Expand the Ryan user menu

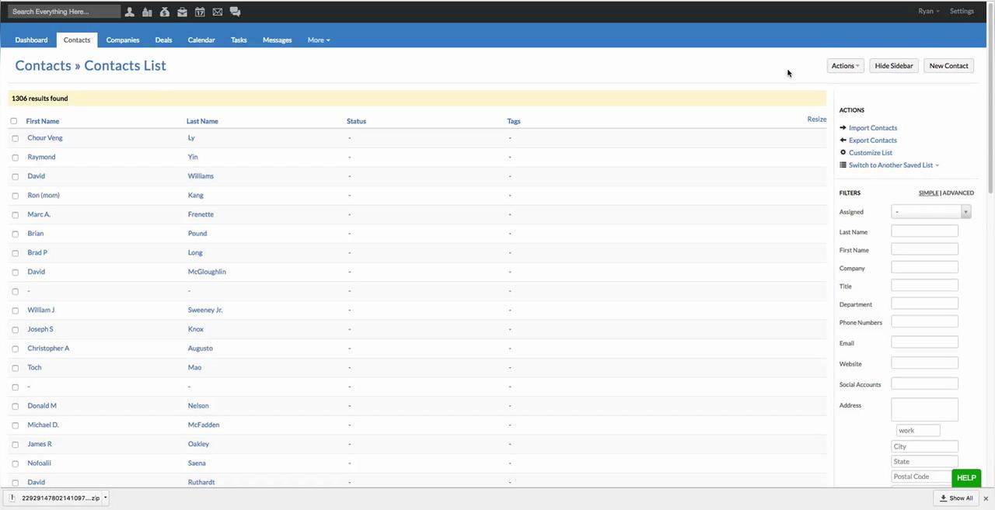pyautogui.click(x=928, y=12)
